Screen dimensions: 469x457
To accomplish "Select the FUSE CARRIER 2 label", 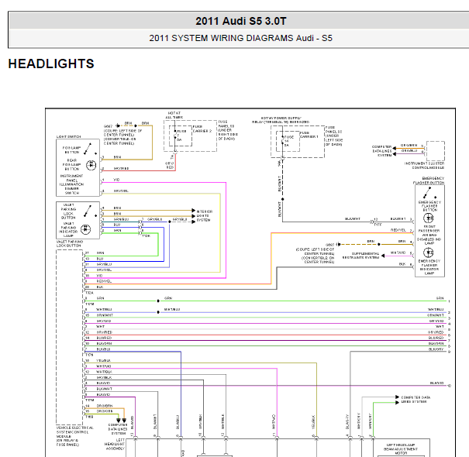I will [x=202, y=129].
